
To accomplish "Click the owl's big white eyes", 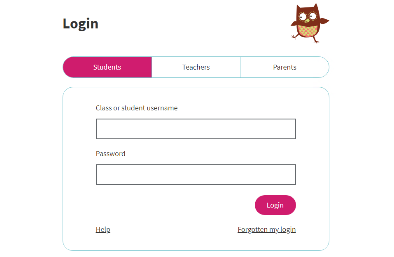I will point(308,16).
